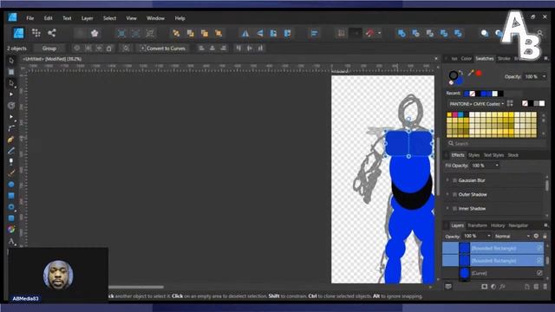Click the Group button
The width and height of the screenshot is (555, 312).
point(49,49)
